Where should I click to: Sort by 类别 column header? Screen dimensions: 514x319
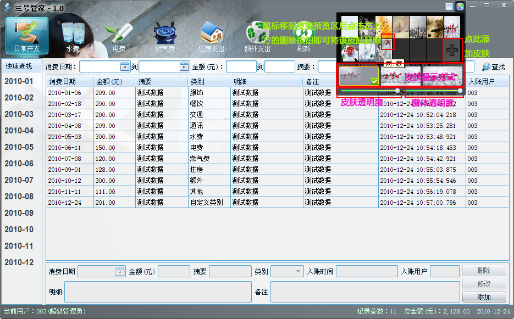[209, 82]
